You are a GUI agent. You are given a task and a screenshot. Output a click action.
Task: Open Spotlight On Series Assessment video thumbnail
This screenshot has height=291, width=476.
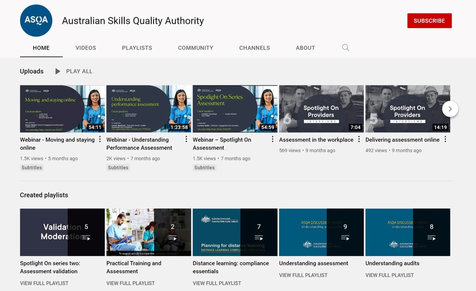(235, 109)
